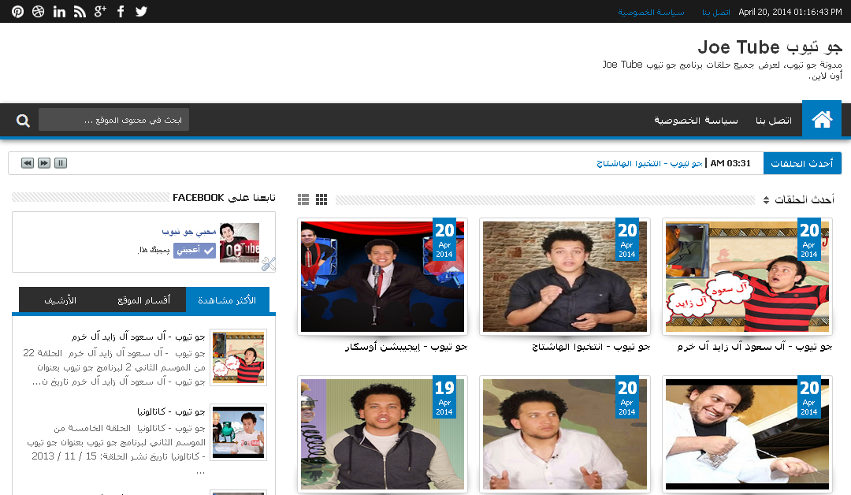The image size is (851, 495).
Task: Open the Facebook icon in top bar
Action: click(121, 11)
